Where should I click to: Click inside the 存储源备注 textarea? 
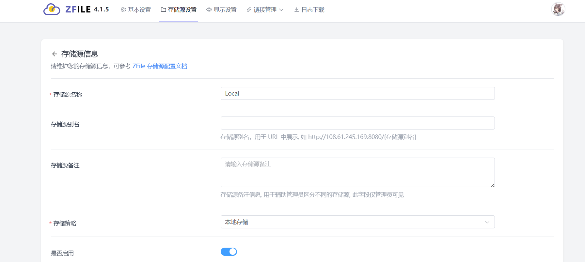coord(357,172)
